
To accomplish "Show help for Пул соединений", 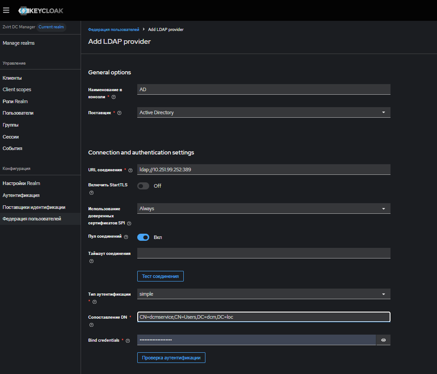I will click(126, 237).
